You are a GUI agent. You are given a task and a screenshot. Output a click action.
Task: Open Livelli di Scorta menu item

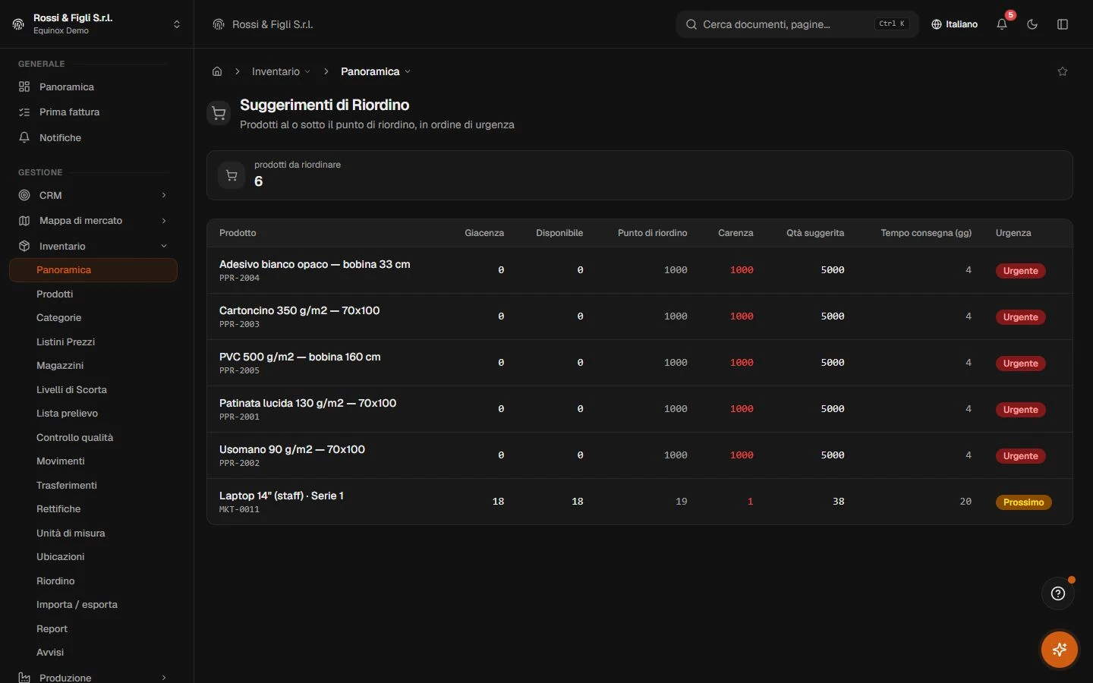tap(71, 389)
